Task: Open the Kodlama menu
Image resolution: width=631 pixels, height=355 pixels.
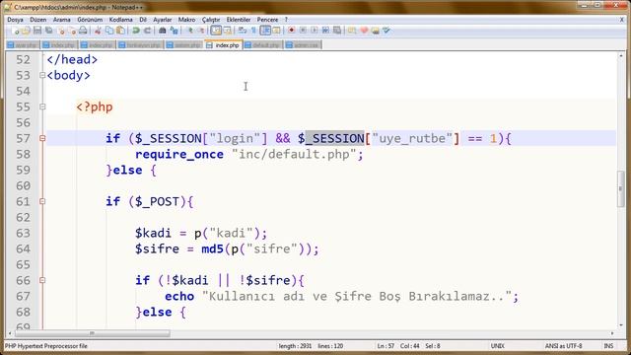Action: coord(120,20)
